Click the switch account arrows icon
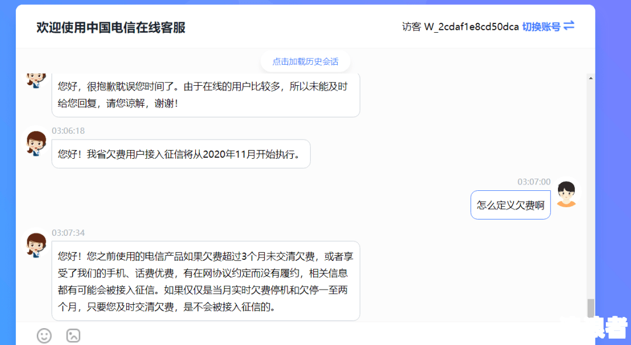631x345 pixels. click(x=568, y=26)
